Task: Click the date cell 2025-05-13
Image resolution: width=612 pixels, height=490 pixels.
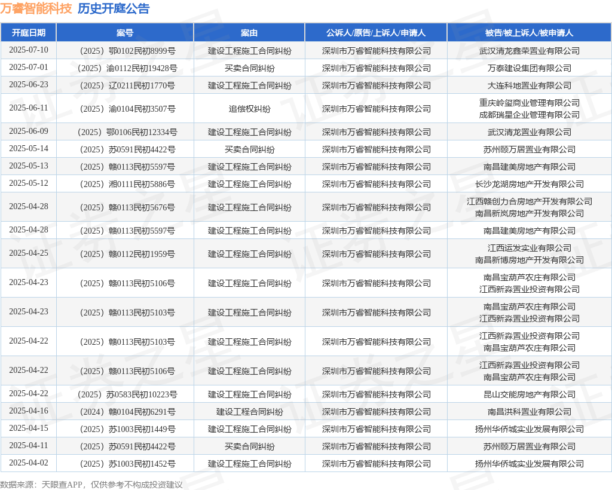Action: coord(29,166)
